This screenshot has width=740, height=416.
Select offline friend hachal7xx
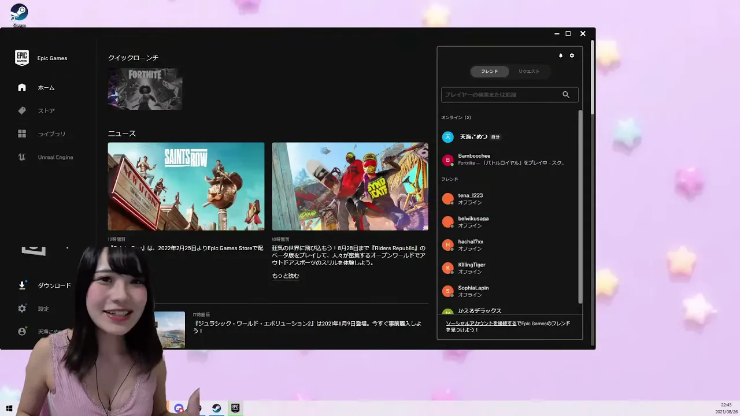point(509,245)
